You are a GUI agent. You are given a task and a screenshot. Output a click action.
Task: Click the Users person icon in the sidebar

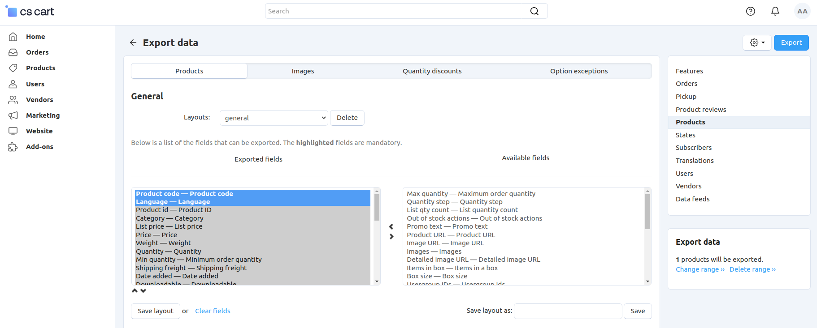pyautogui.click(x=13, y=84)
